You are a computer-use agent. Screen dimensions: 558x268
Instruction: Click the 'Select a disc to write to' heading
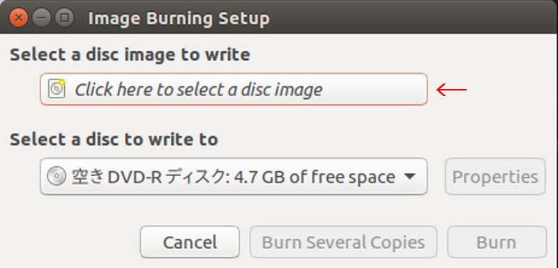[x=114, y=139]
